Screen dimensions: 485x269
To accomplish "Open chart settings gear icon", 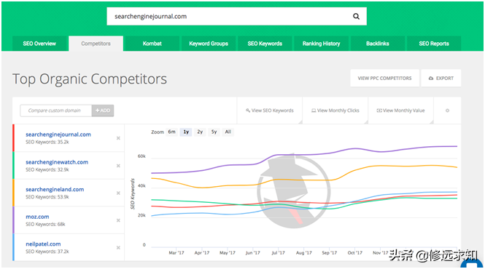I will pos(447,111).
